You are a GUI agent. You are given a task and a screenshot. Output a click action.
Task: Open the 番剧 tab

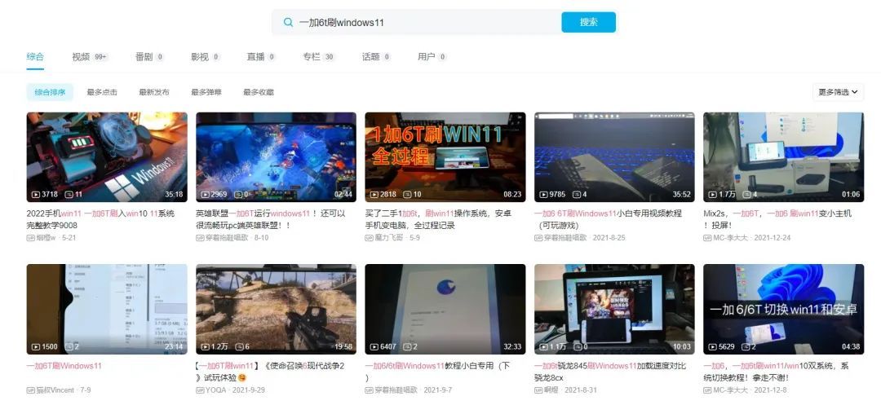(149, 57)
